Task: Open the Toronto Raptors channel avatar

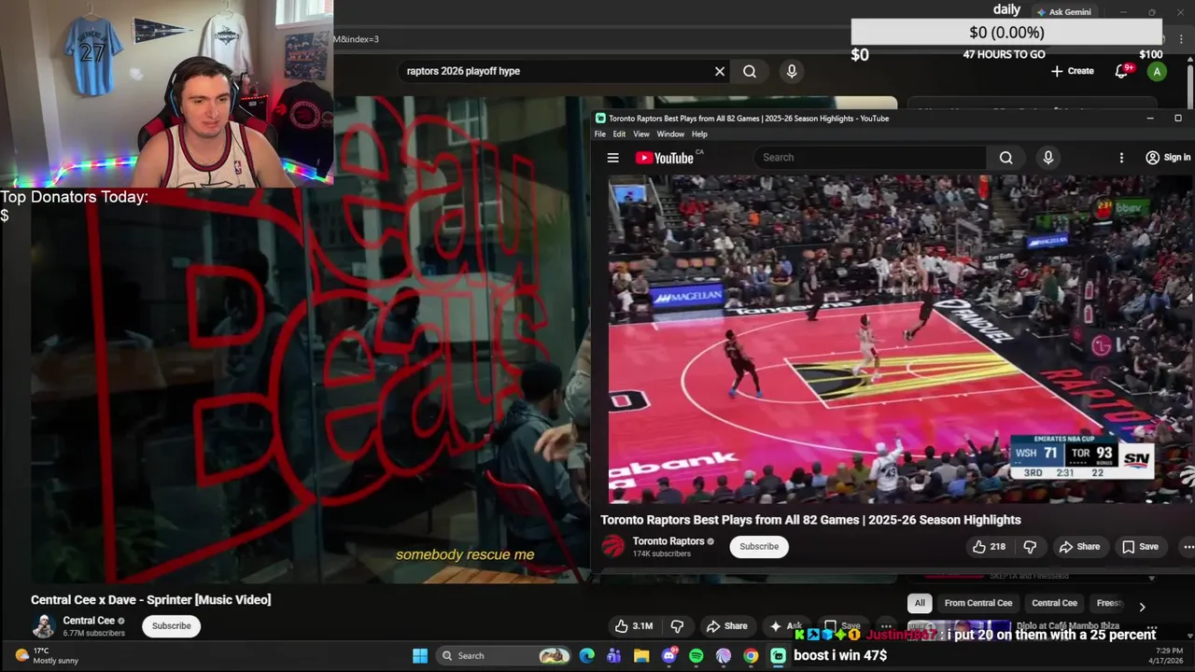Action: tap(613, 546)
